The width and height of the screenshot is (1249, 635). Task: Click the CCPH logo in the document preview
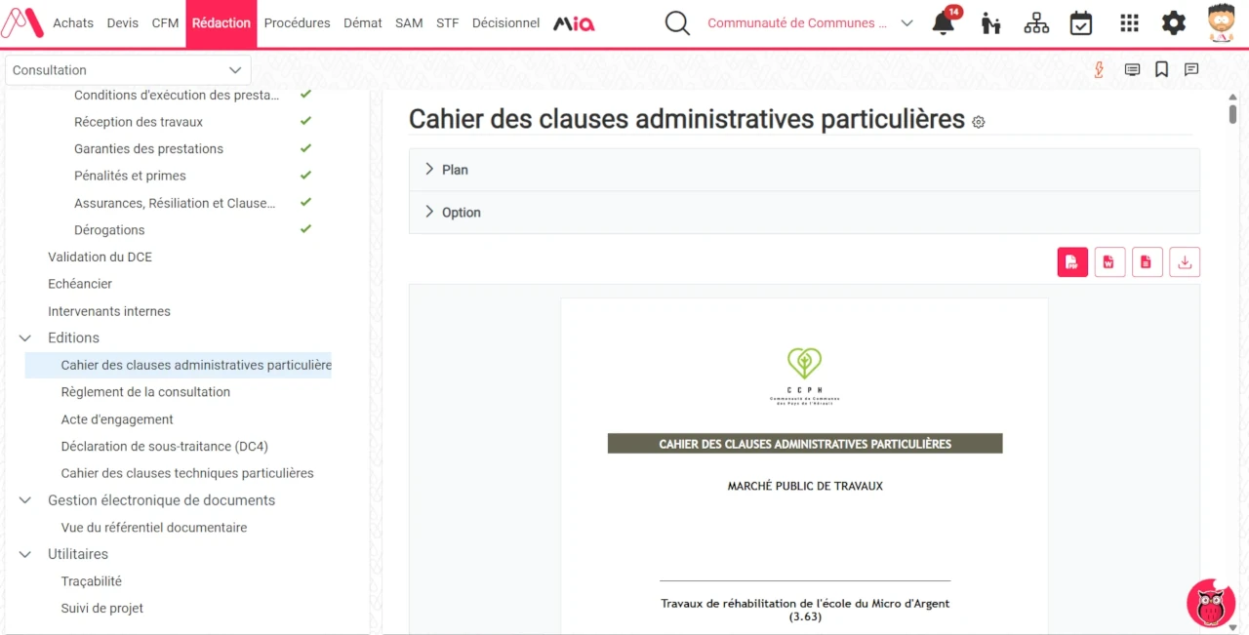click(x=805, y=376)
